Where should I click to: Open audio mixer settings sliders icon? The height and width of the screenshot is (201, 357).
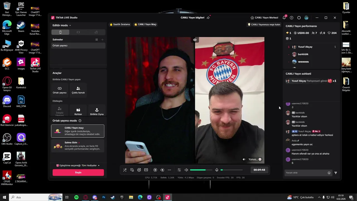[179, 170]
